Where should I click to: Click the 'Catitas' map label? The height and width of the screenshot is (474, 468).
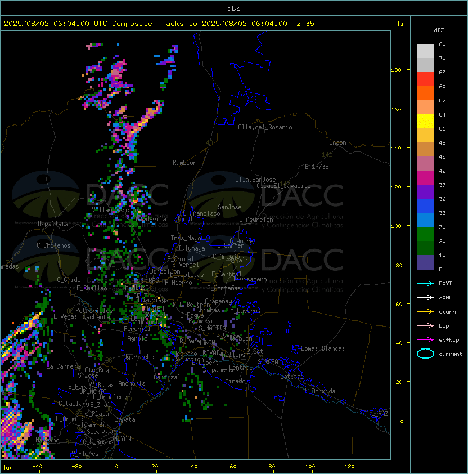pyautogui.click(x=292, y=377)
